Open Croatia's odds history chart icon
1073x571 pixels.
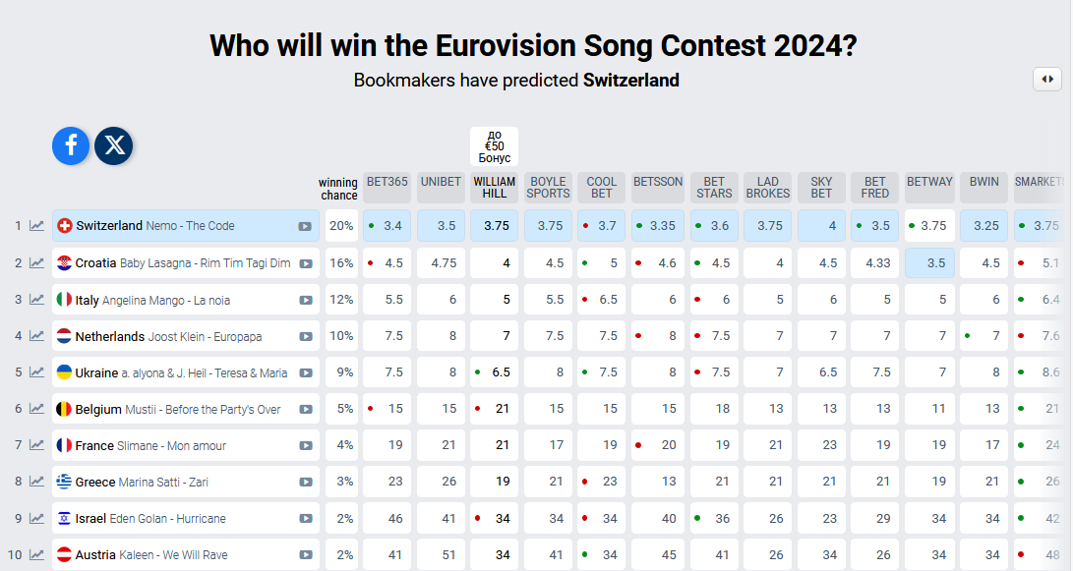point(36,262)
